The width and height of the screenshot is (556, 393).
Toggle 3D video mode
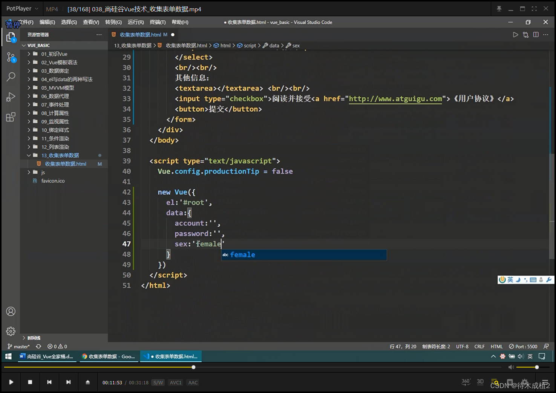480,382
